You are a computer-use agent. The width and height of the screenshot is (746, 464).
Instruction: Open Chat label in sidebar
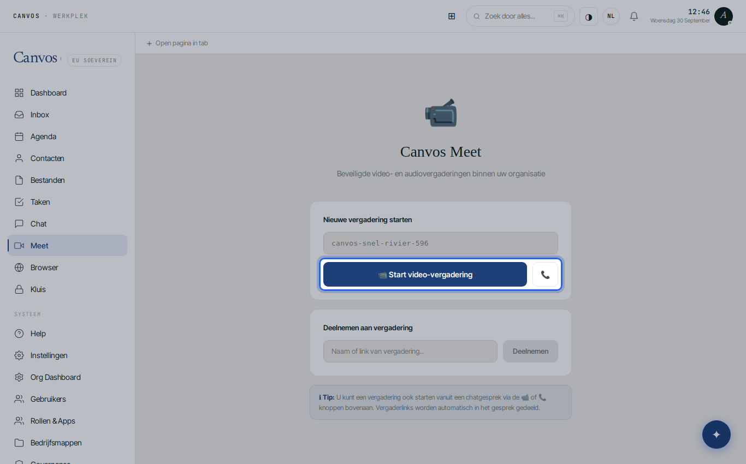click(x=39, y=224)
